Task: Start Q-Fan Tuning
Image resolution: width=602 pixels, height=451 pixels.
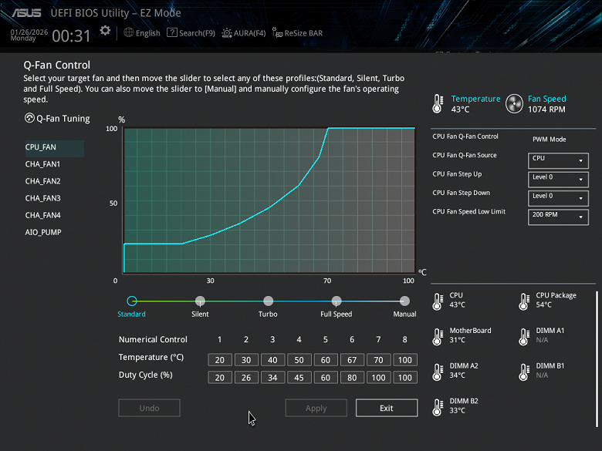Action: tap(58, 119)
